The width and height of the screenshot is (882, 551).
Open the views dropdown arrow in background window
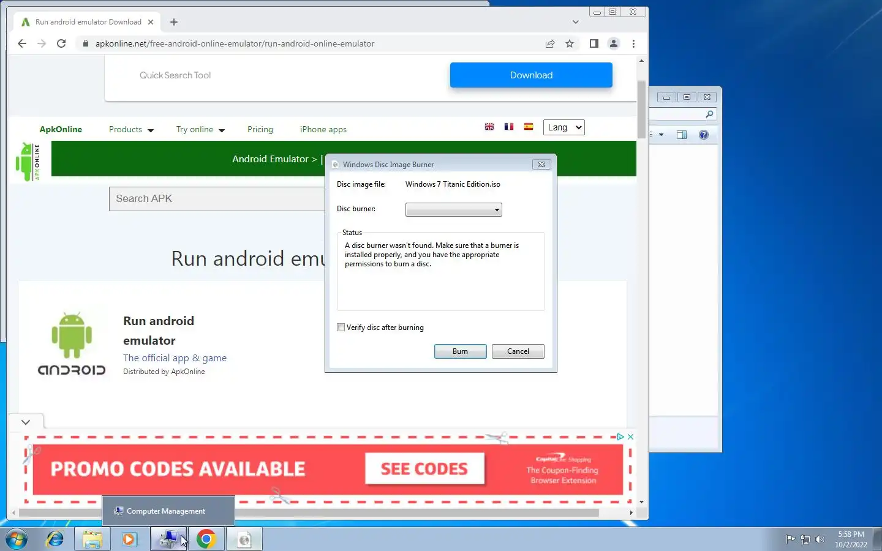click(661, 135)
